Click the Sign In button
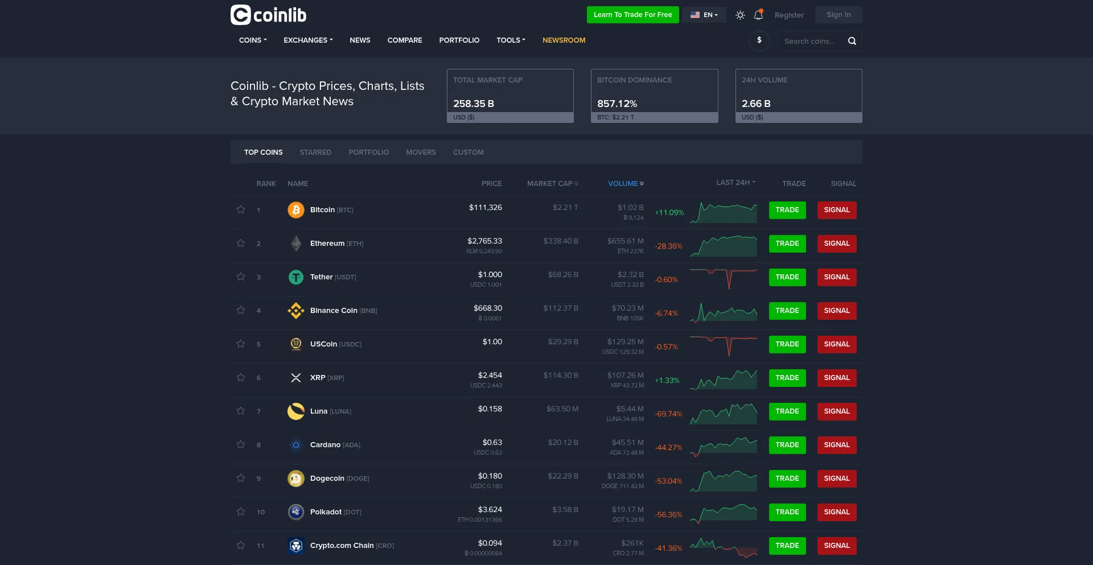The image size is (1093, 565). click(x=839, y=15)
